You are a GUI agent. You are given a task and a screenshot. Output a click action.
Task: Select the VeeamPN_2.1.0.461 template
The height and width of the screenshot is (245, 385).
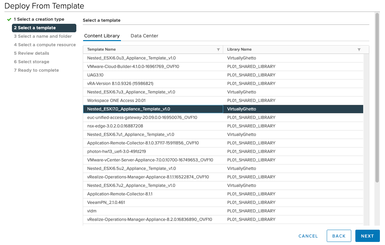point(106,203)
